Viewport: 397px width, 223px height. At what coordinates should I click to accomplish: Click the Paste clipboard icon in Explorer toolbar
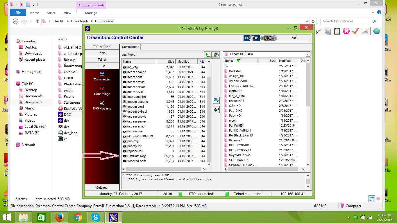click(337, 31)
